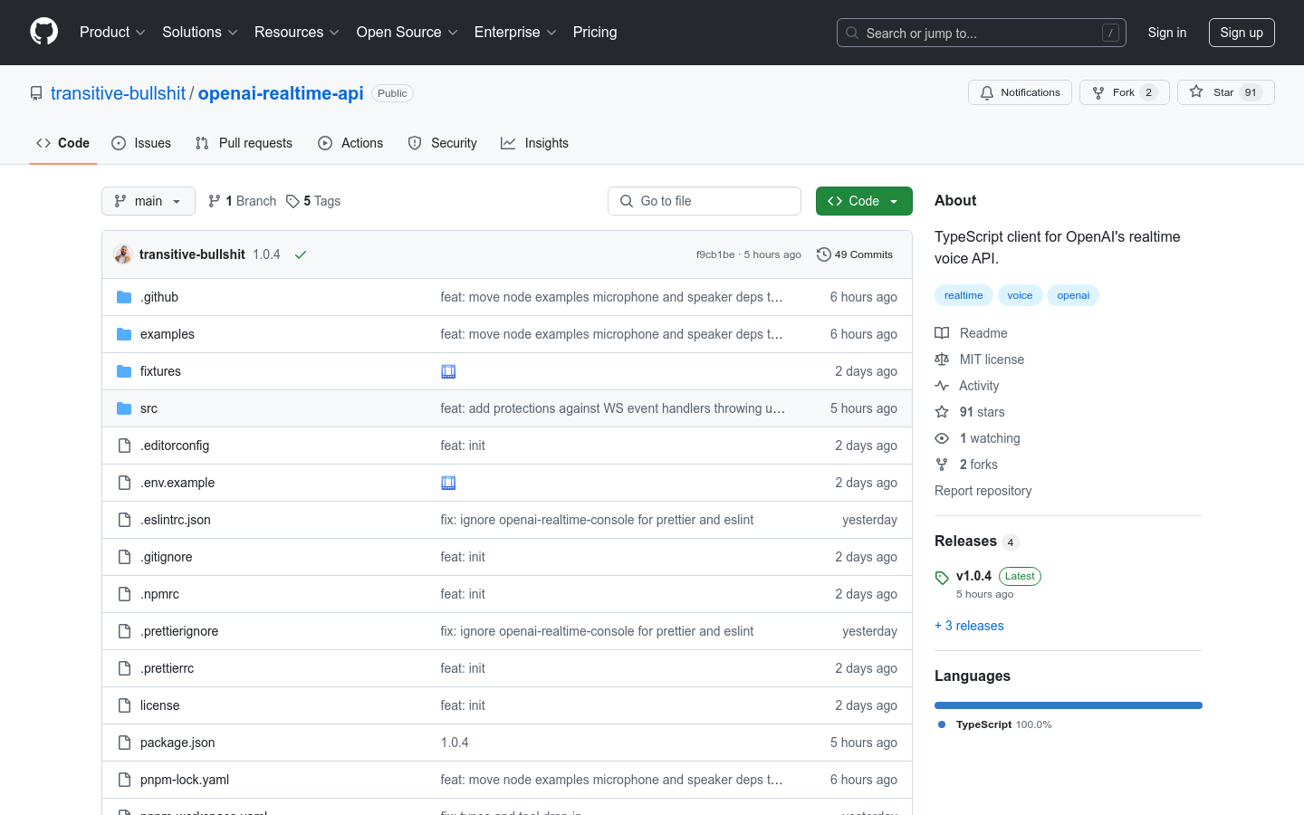Image resolution: width=1304 pixels, height=815 pixels.
Task: Click the search magnifier icon in header
Action: coord(852,33)
